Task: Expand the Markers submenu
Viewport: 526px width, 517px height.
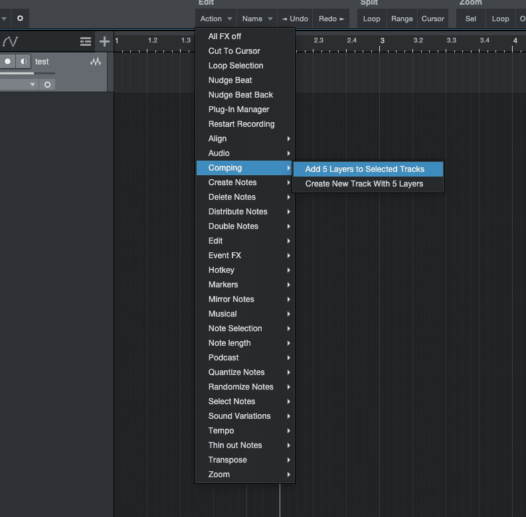Action: (x=245, y=285)
